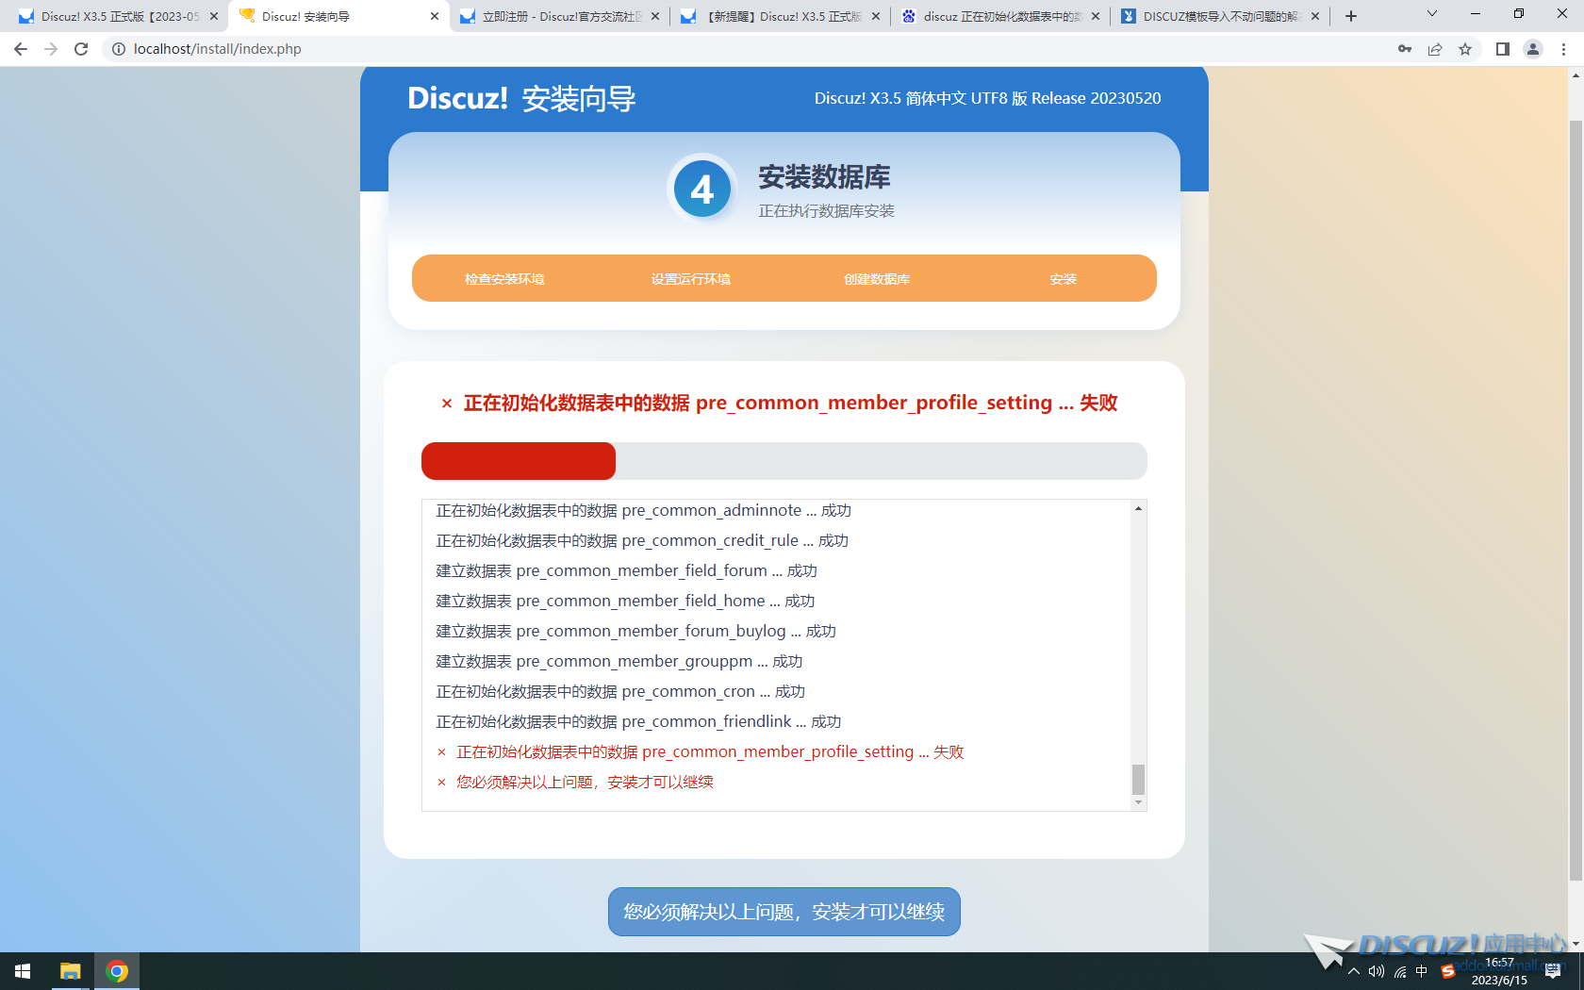Screen dimensions: 1584x990
Task: Toggle the browser side panel
Action: pos(1503,49)
